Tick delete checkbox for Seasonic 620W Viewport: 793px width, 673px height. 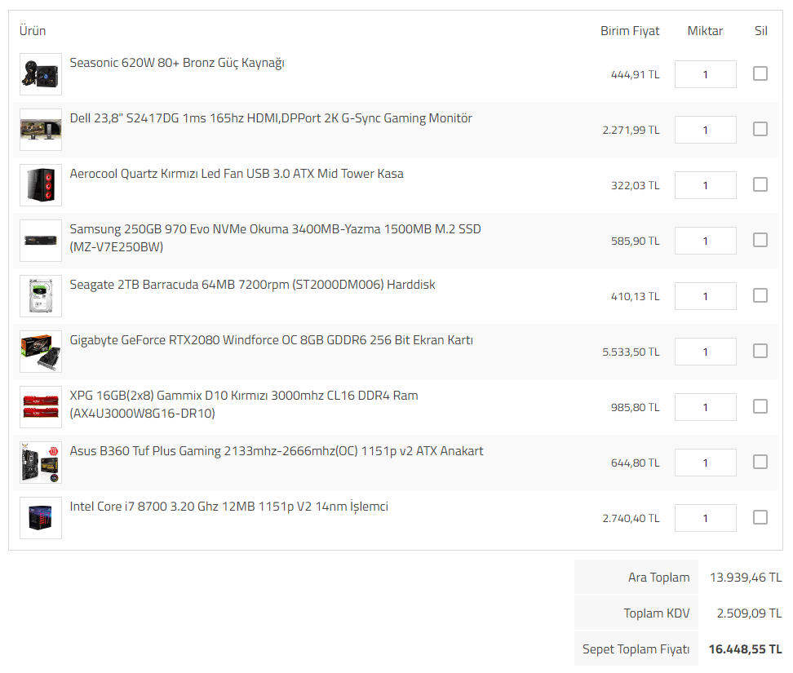point(760,73)
